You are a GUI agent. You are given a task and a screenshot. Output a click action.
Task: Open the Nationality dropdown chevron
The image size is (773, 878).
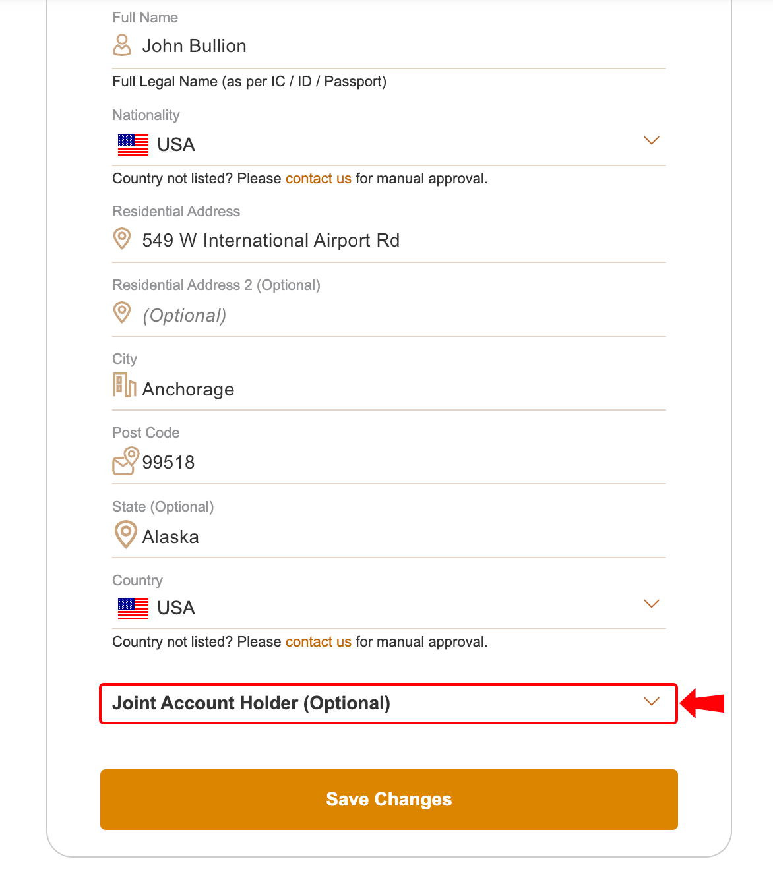pos(651,140)
